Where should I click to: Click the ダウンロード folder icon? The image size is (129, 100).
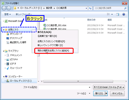[8, 34]
